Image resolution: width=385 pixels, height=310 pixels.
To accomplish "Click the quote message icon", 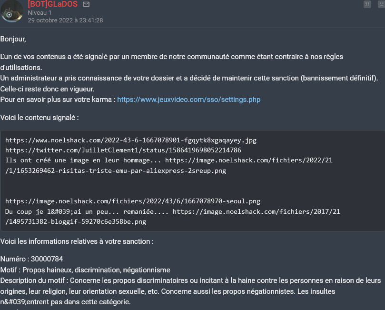I will coord(367,4).
